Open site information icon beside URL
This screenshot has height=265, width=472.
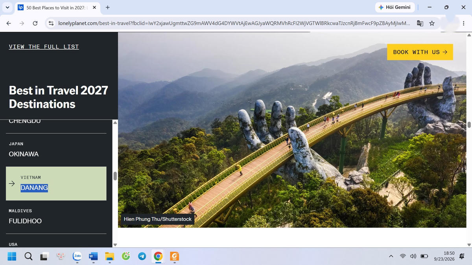click(x=51, y=24)
